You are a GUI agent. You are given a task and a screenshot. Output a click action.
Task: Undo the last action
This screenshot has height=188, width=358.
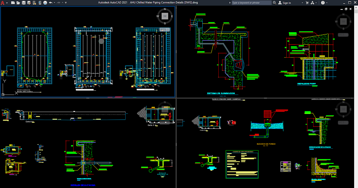click(51, 2)
